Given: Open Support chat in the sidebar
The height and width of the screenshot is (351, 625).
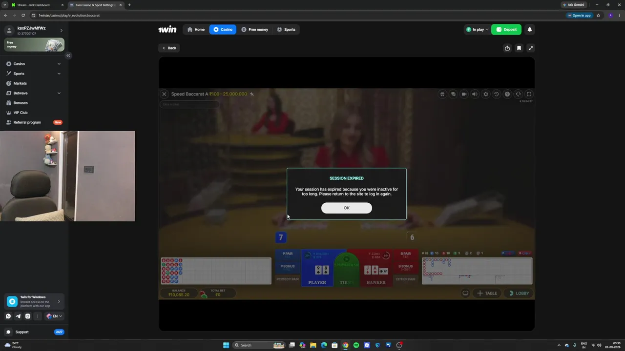Looking at the screenshot, I should [34, 332].
